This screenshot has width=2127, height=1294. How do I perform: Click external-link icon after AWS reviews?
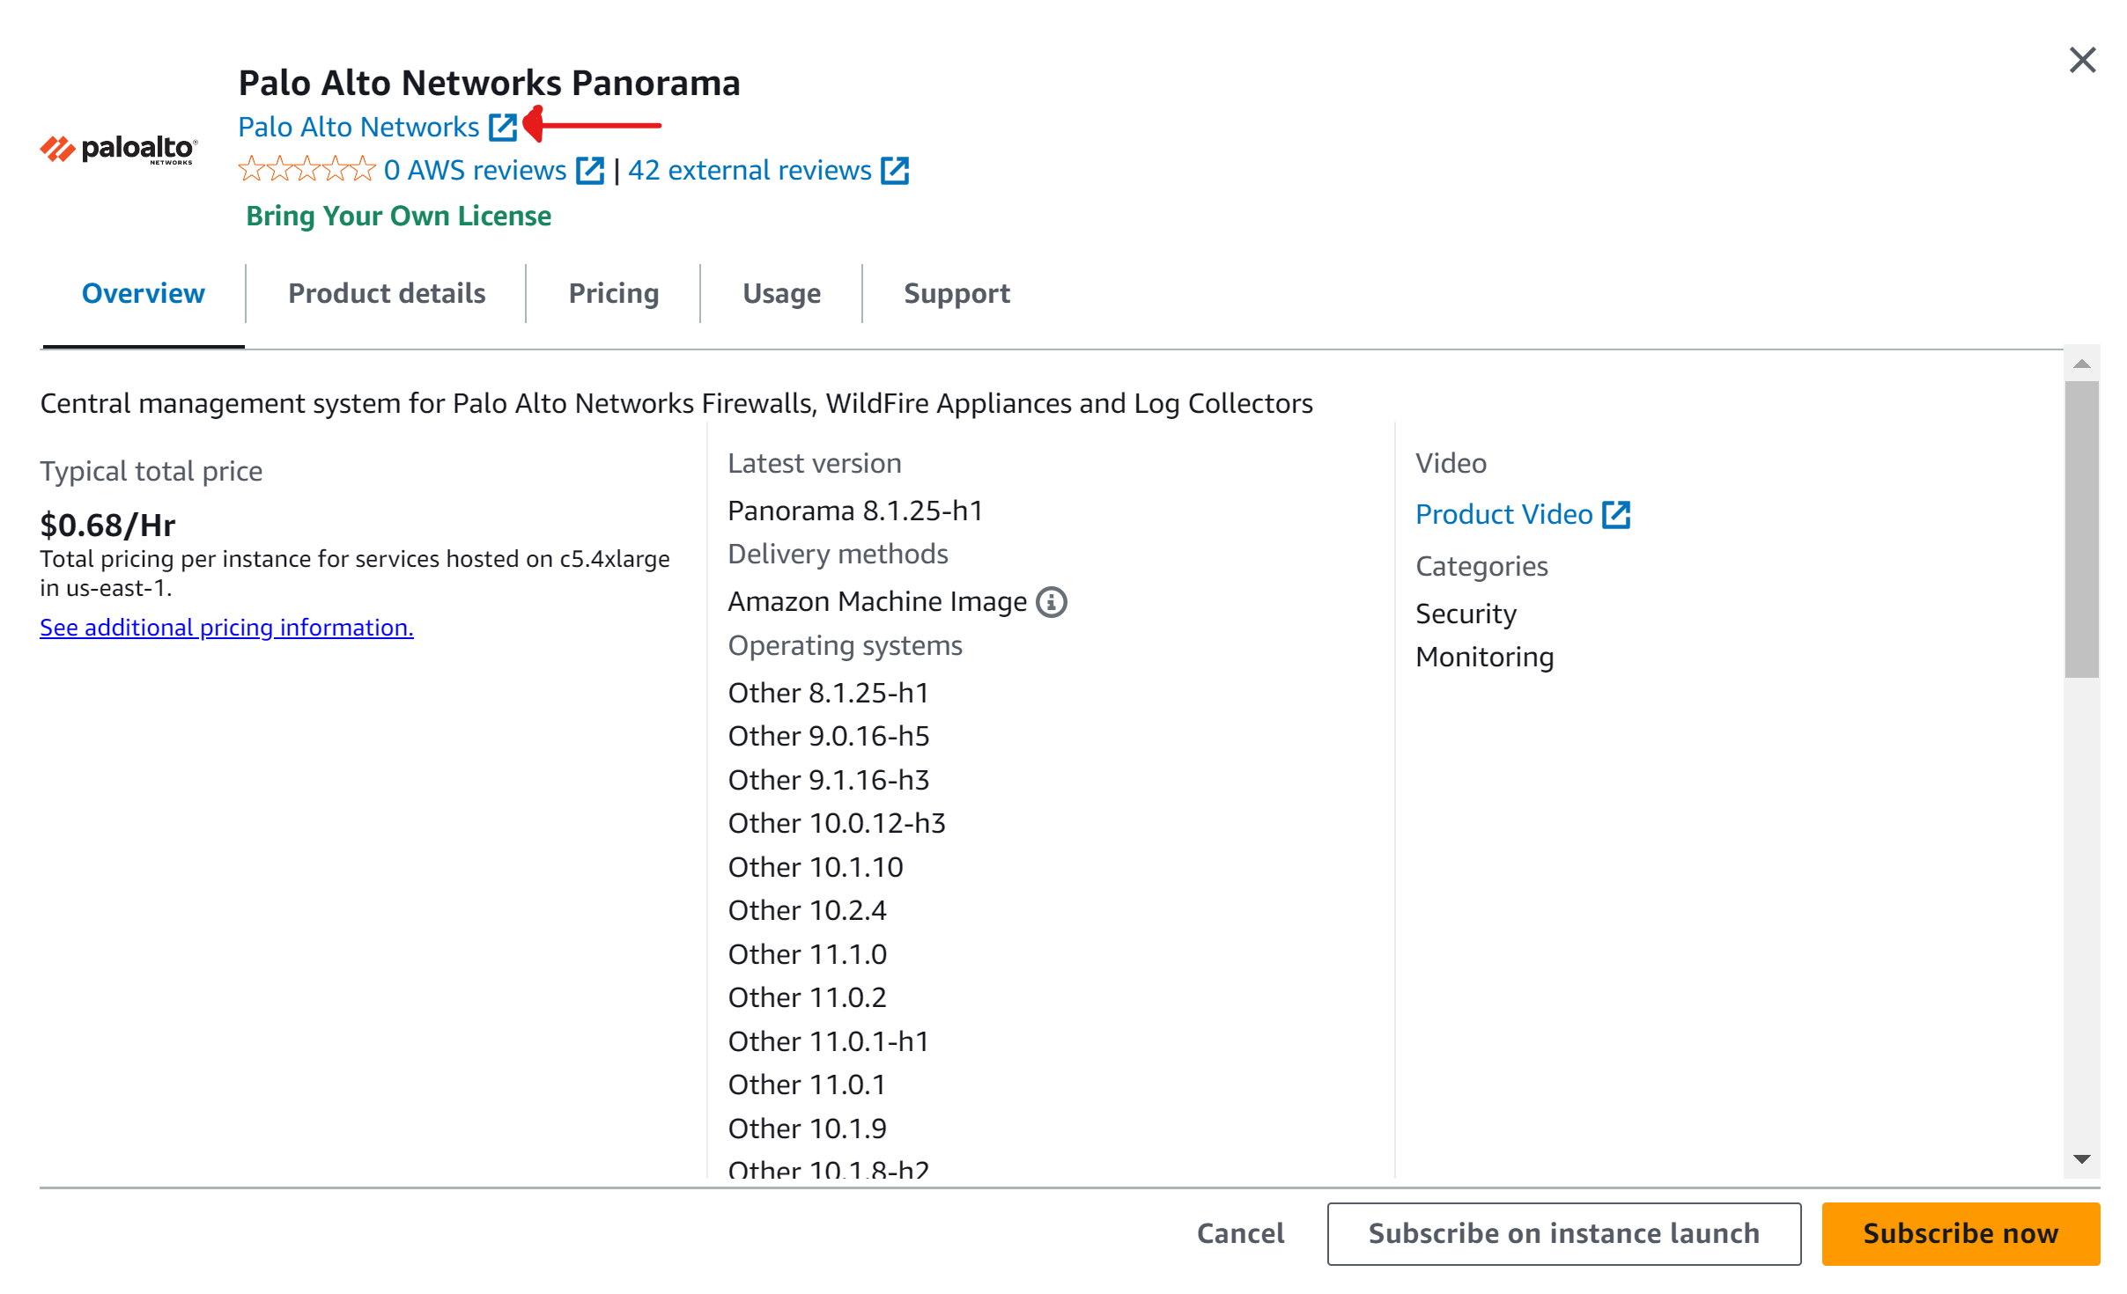pos(589,170)
